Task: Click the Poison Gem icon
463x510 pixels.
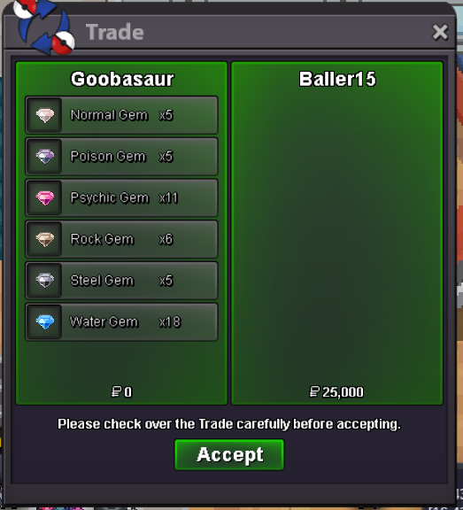Action: (x=45, y=157)
